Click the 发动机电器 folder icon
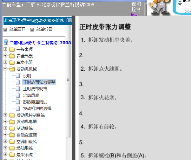Image resolution: width=191 pixels, height=160 pixels. [12, 122]
